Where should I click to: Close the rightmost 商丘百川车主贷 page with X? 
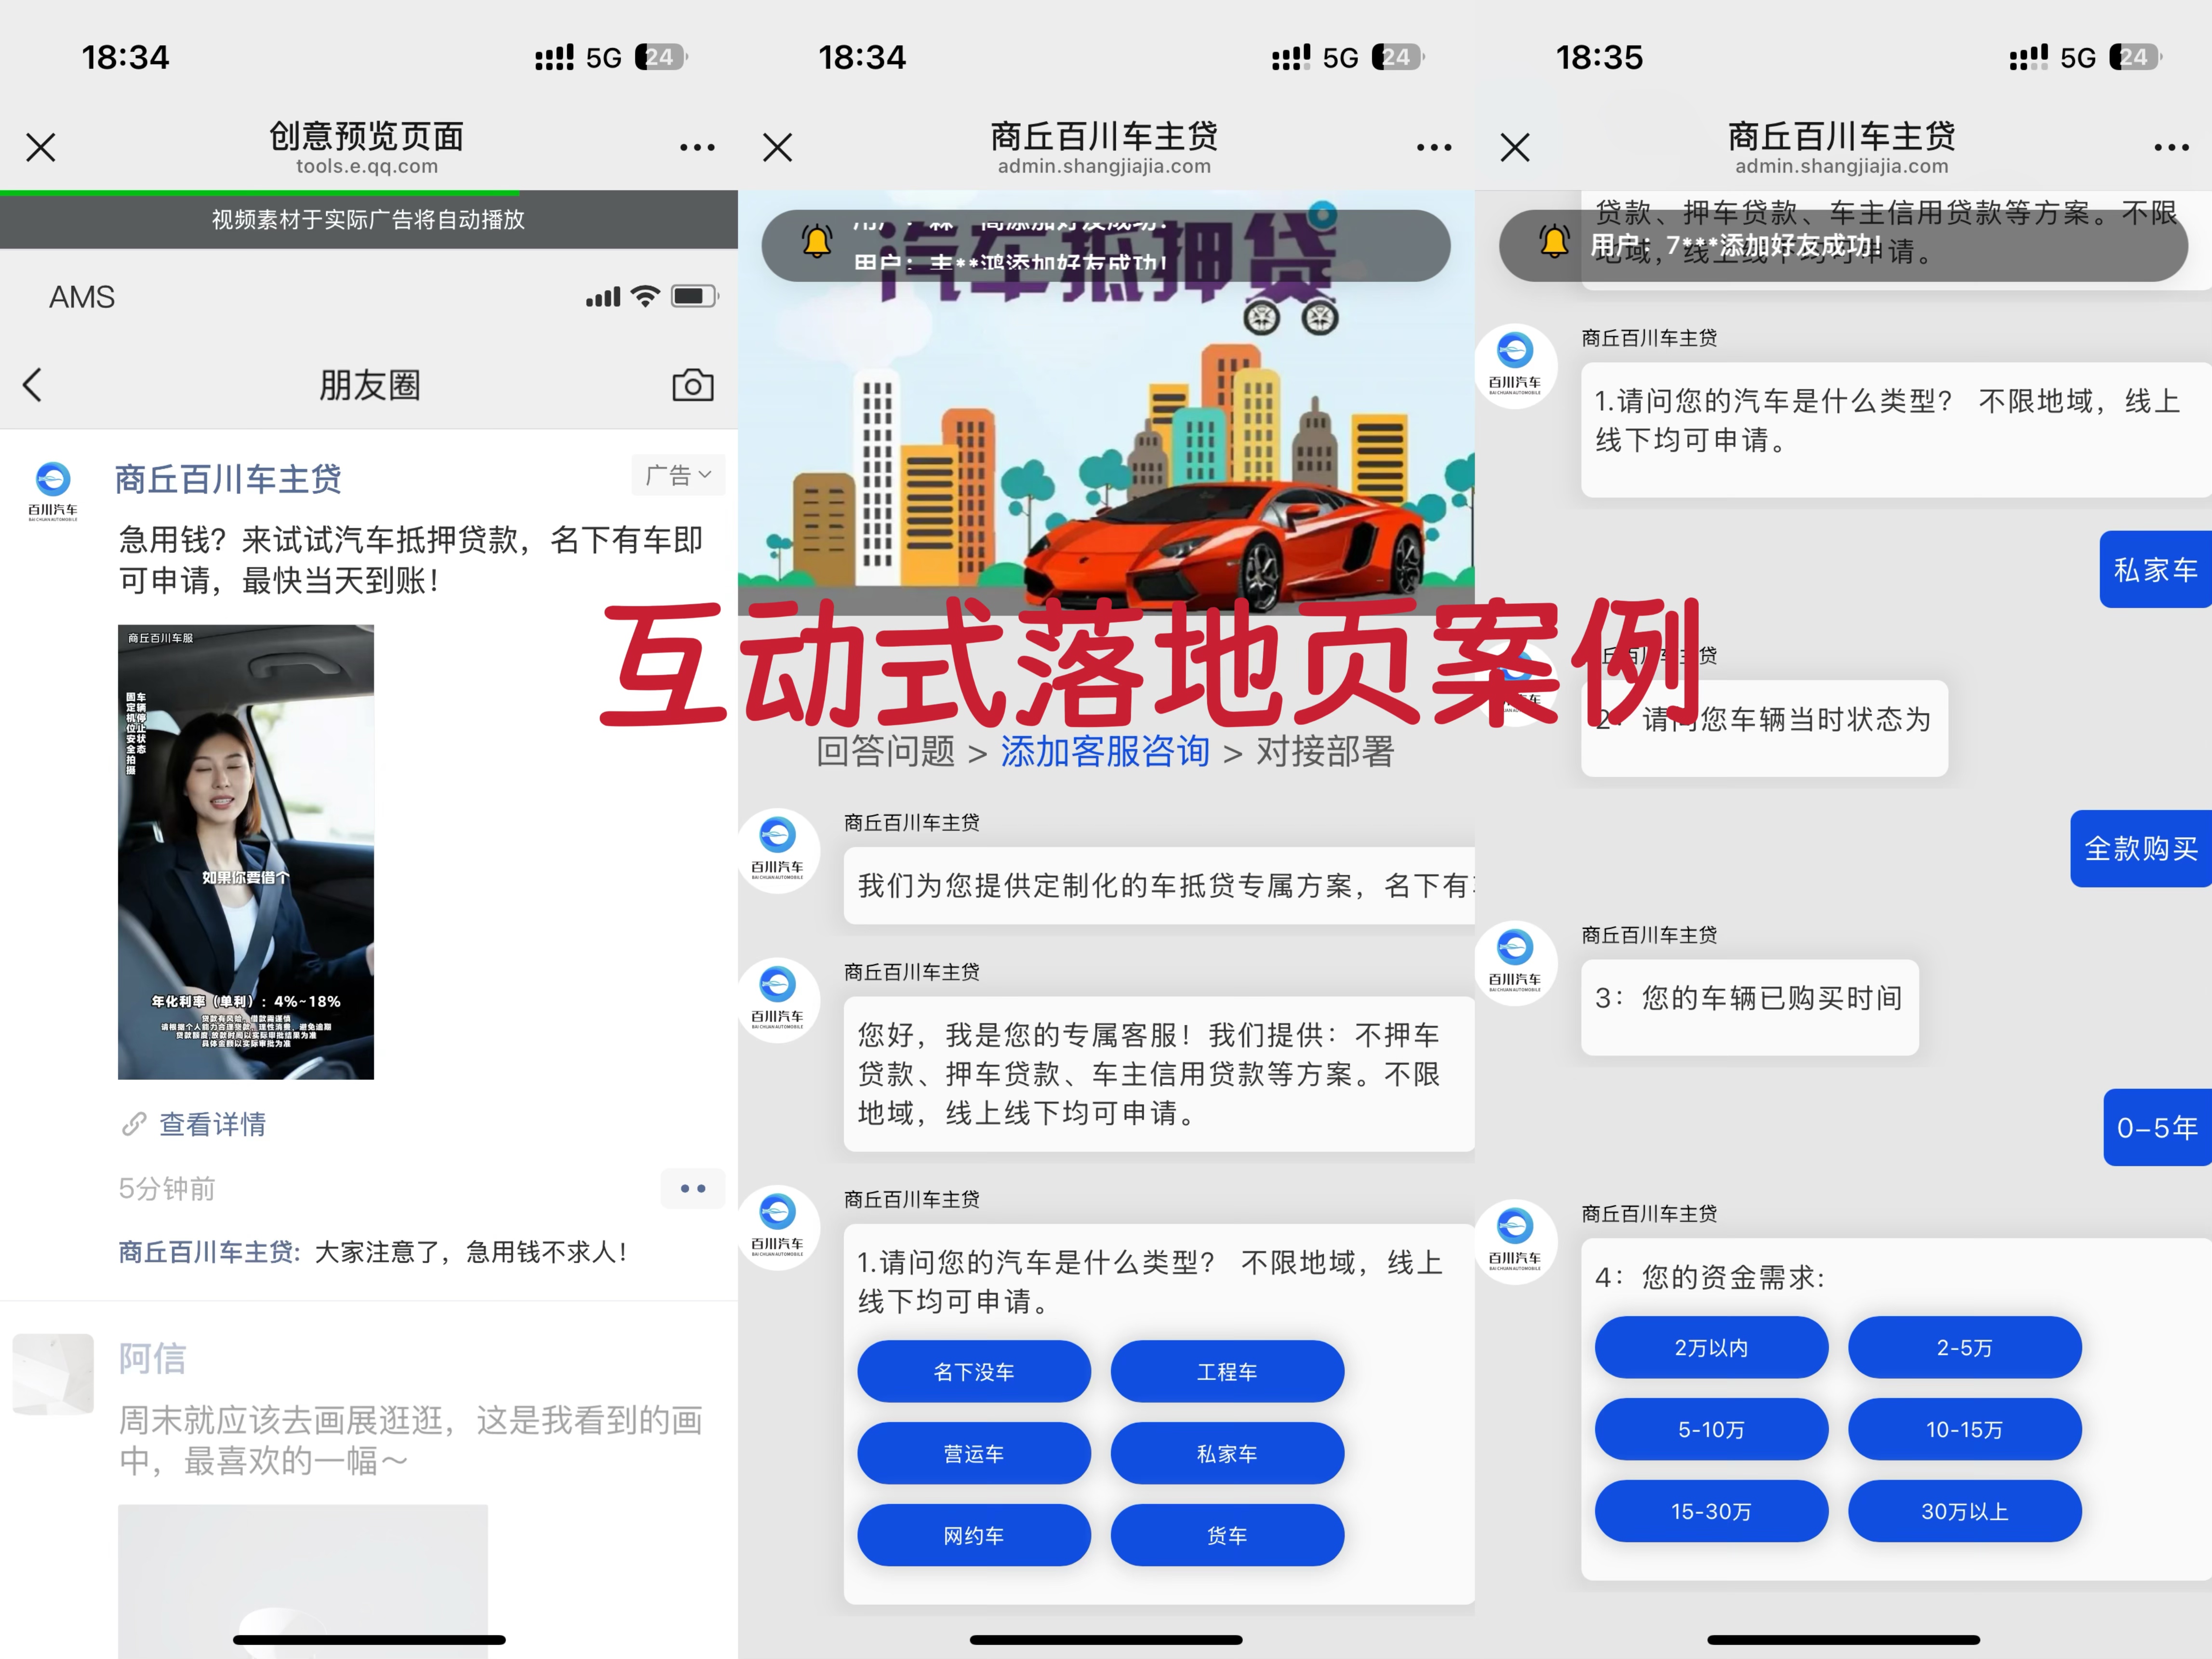coord(1515,148)
